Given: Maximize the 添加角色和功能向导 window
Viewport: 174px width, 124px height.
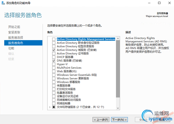Looking at the screenshot, I should click(159, 3).
